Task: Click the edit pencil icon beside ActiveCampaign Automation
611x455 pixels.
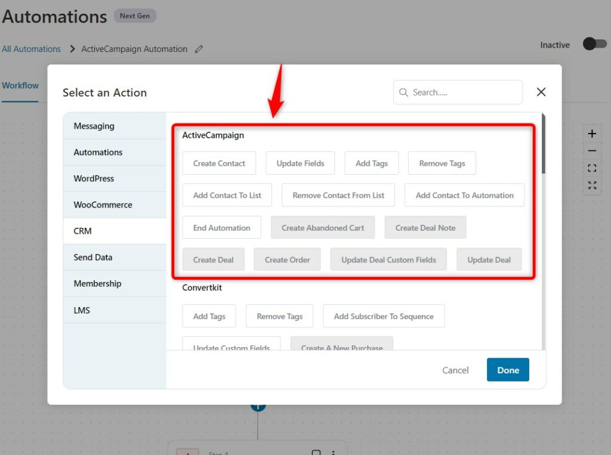Action: click(199, 49)
